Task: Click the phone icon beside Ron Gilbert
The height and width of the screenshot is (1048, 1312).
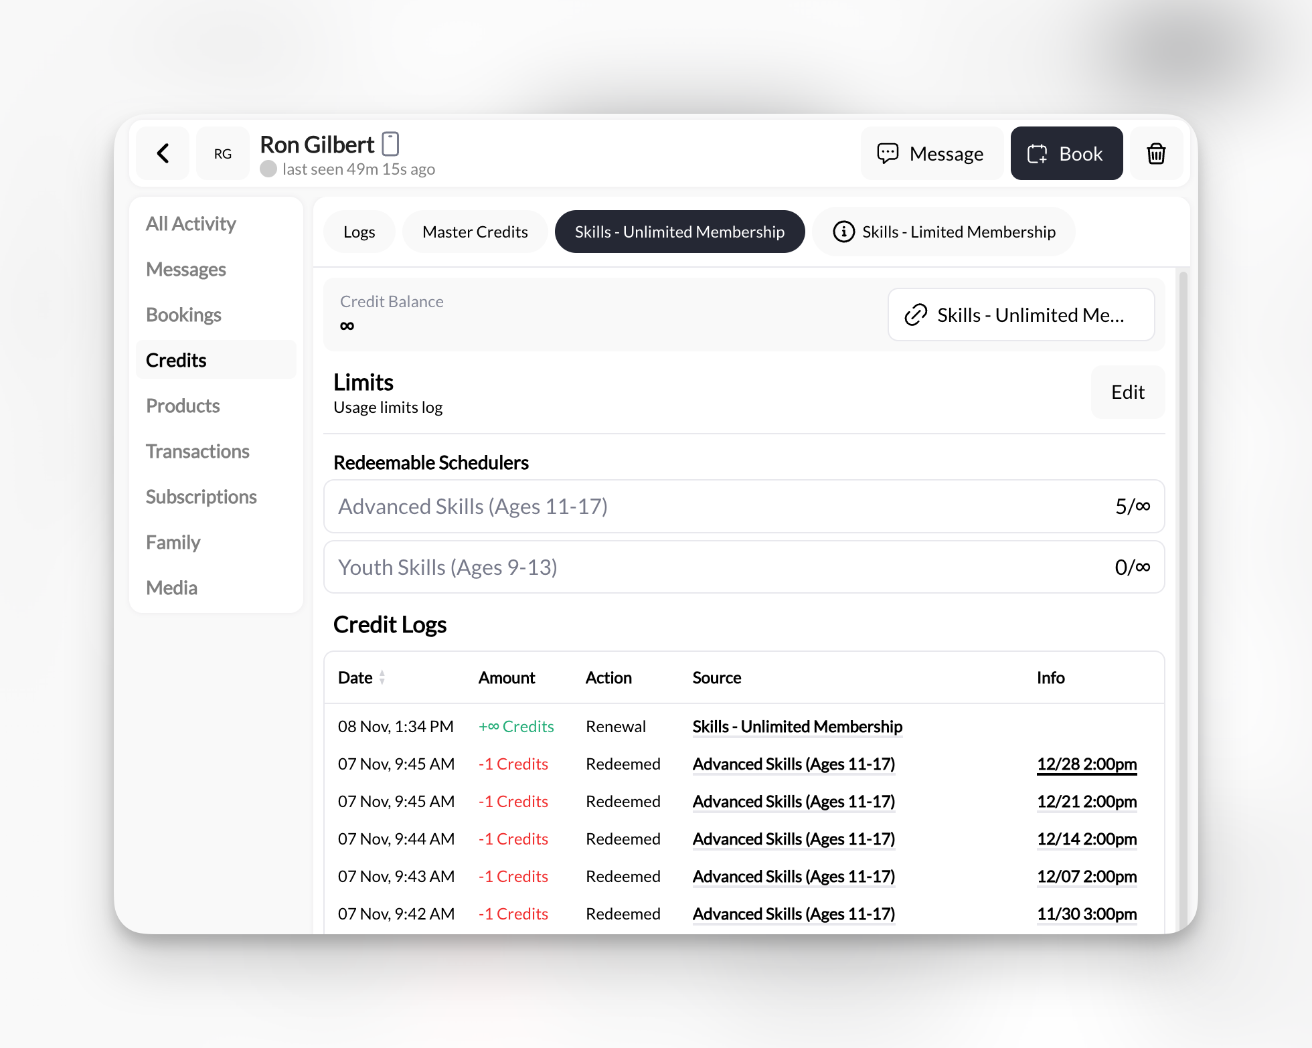Action: [x=390, y=144]
